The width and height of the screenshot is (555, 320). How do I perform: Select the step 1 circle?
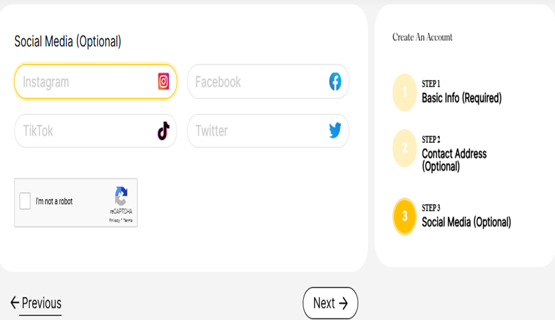pyautogui.click(x=405, y=92)
